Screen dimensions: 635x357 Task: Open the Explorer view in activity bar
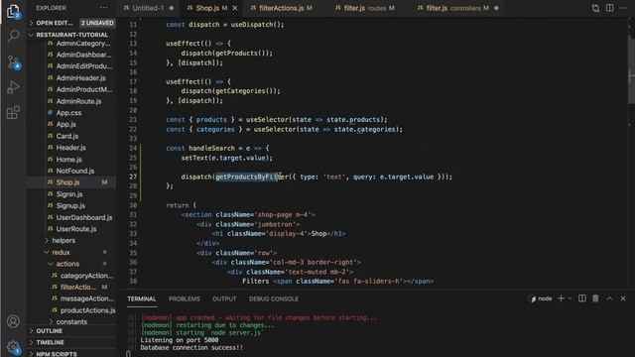point(13,11)
